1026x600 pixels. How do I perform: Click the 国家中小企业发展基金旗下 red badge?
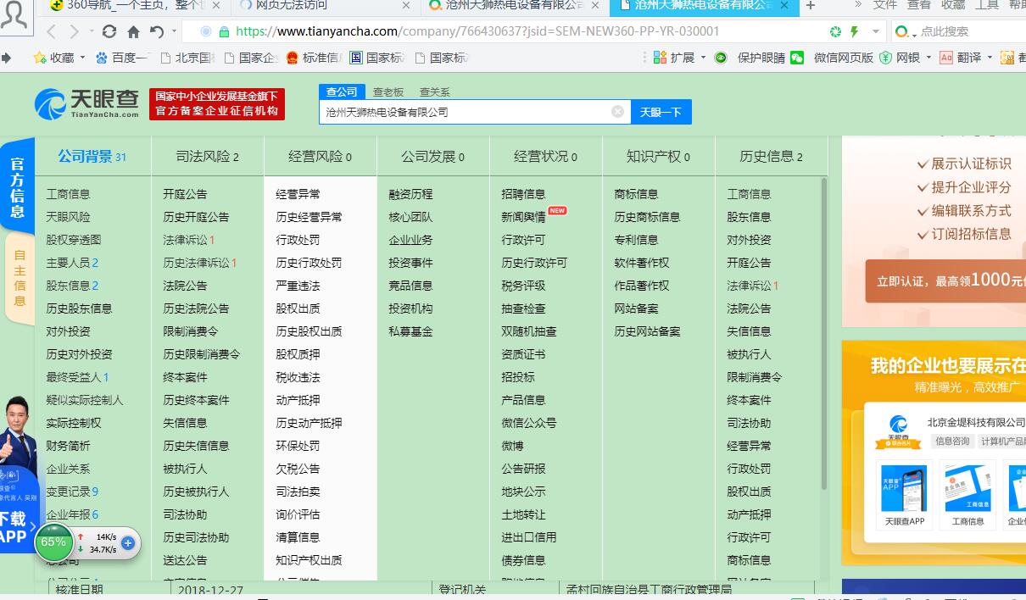(x=217, y=104)
